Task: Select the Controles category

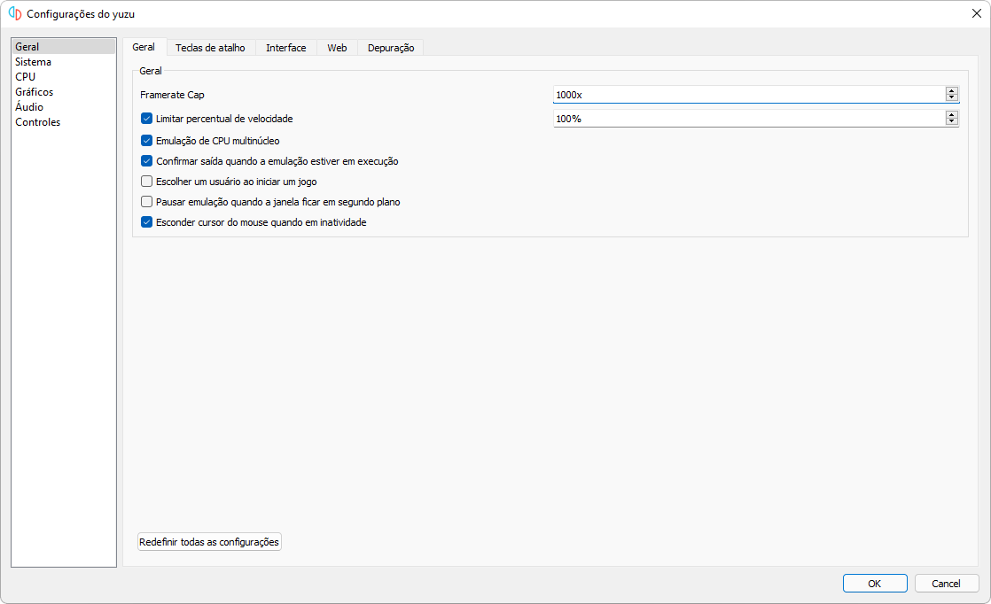Action: [x=63, y=122]
